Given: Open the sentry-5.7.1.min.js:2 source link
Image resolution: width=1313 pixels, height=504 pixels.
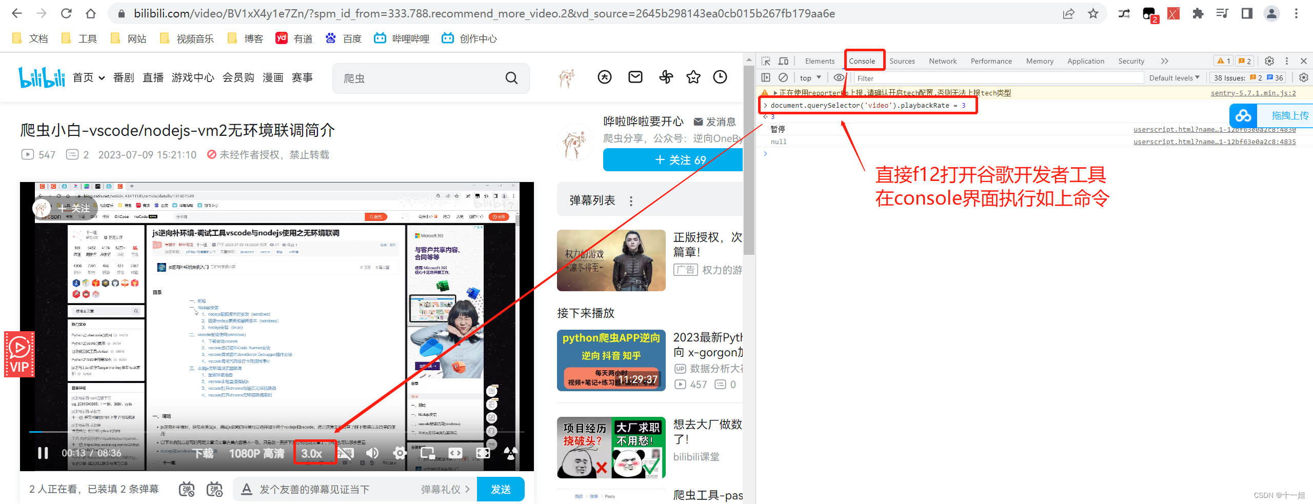Looking at the screenshot, I should (x=1253, y=93).
